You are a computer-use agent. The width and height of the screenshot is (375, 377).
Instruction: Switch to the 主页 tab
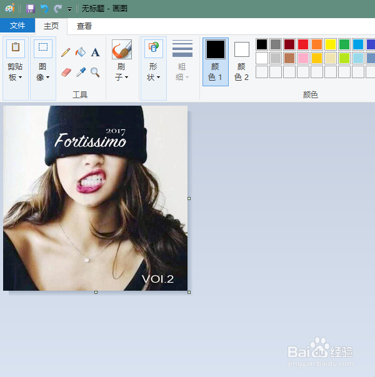point(51,26)
